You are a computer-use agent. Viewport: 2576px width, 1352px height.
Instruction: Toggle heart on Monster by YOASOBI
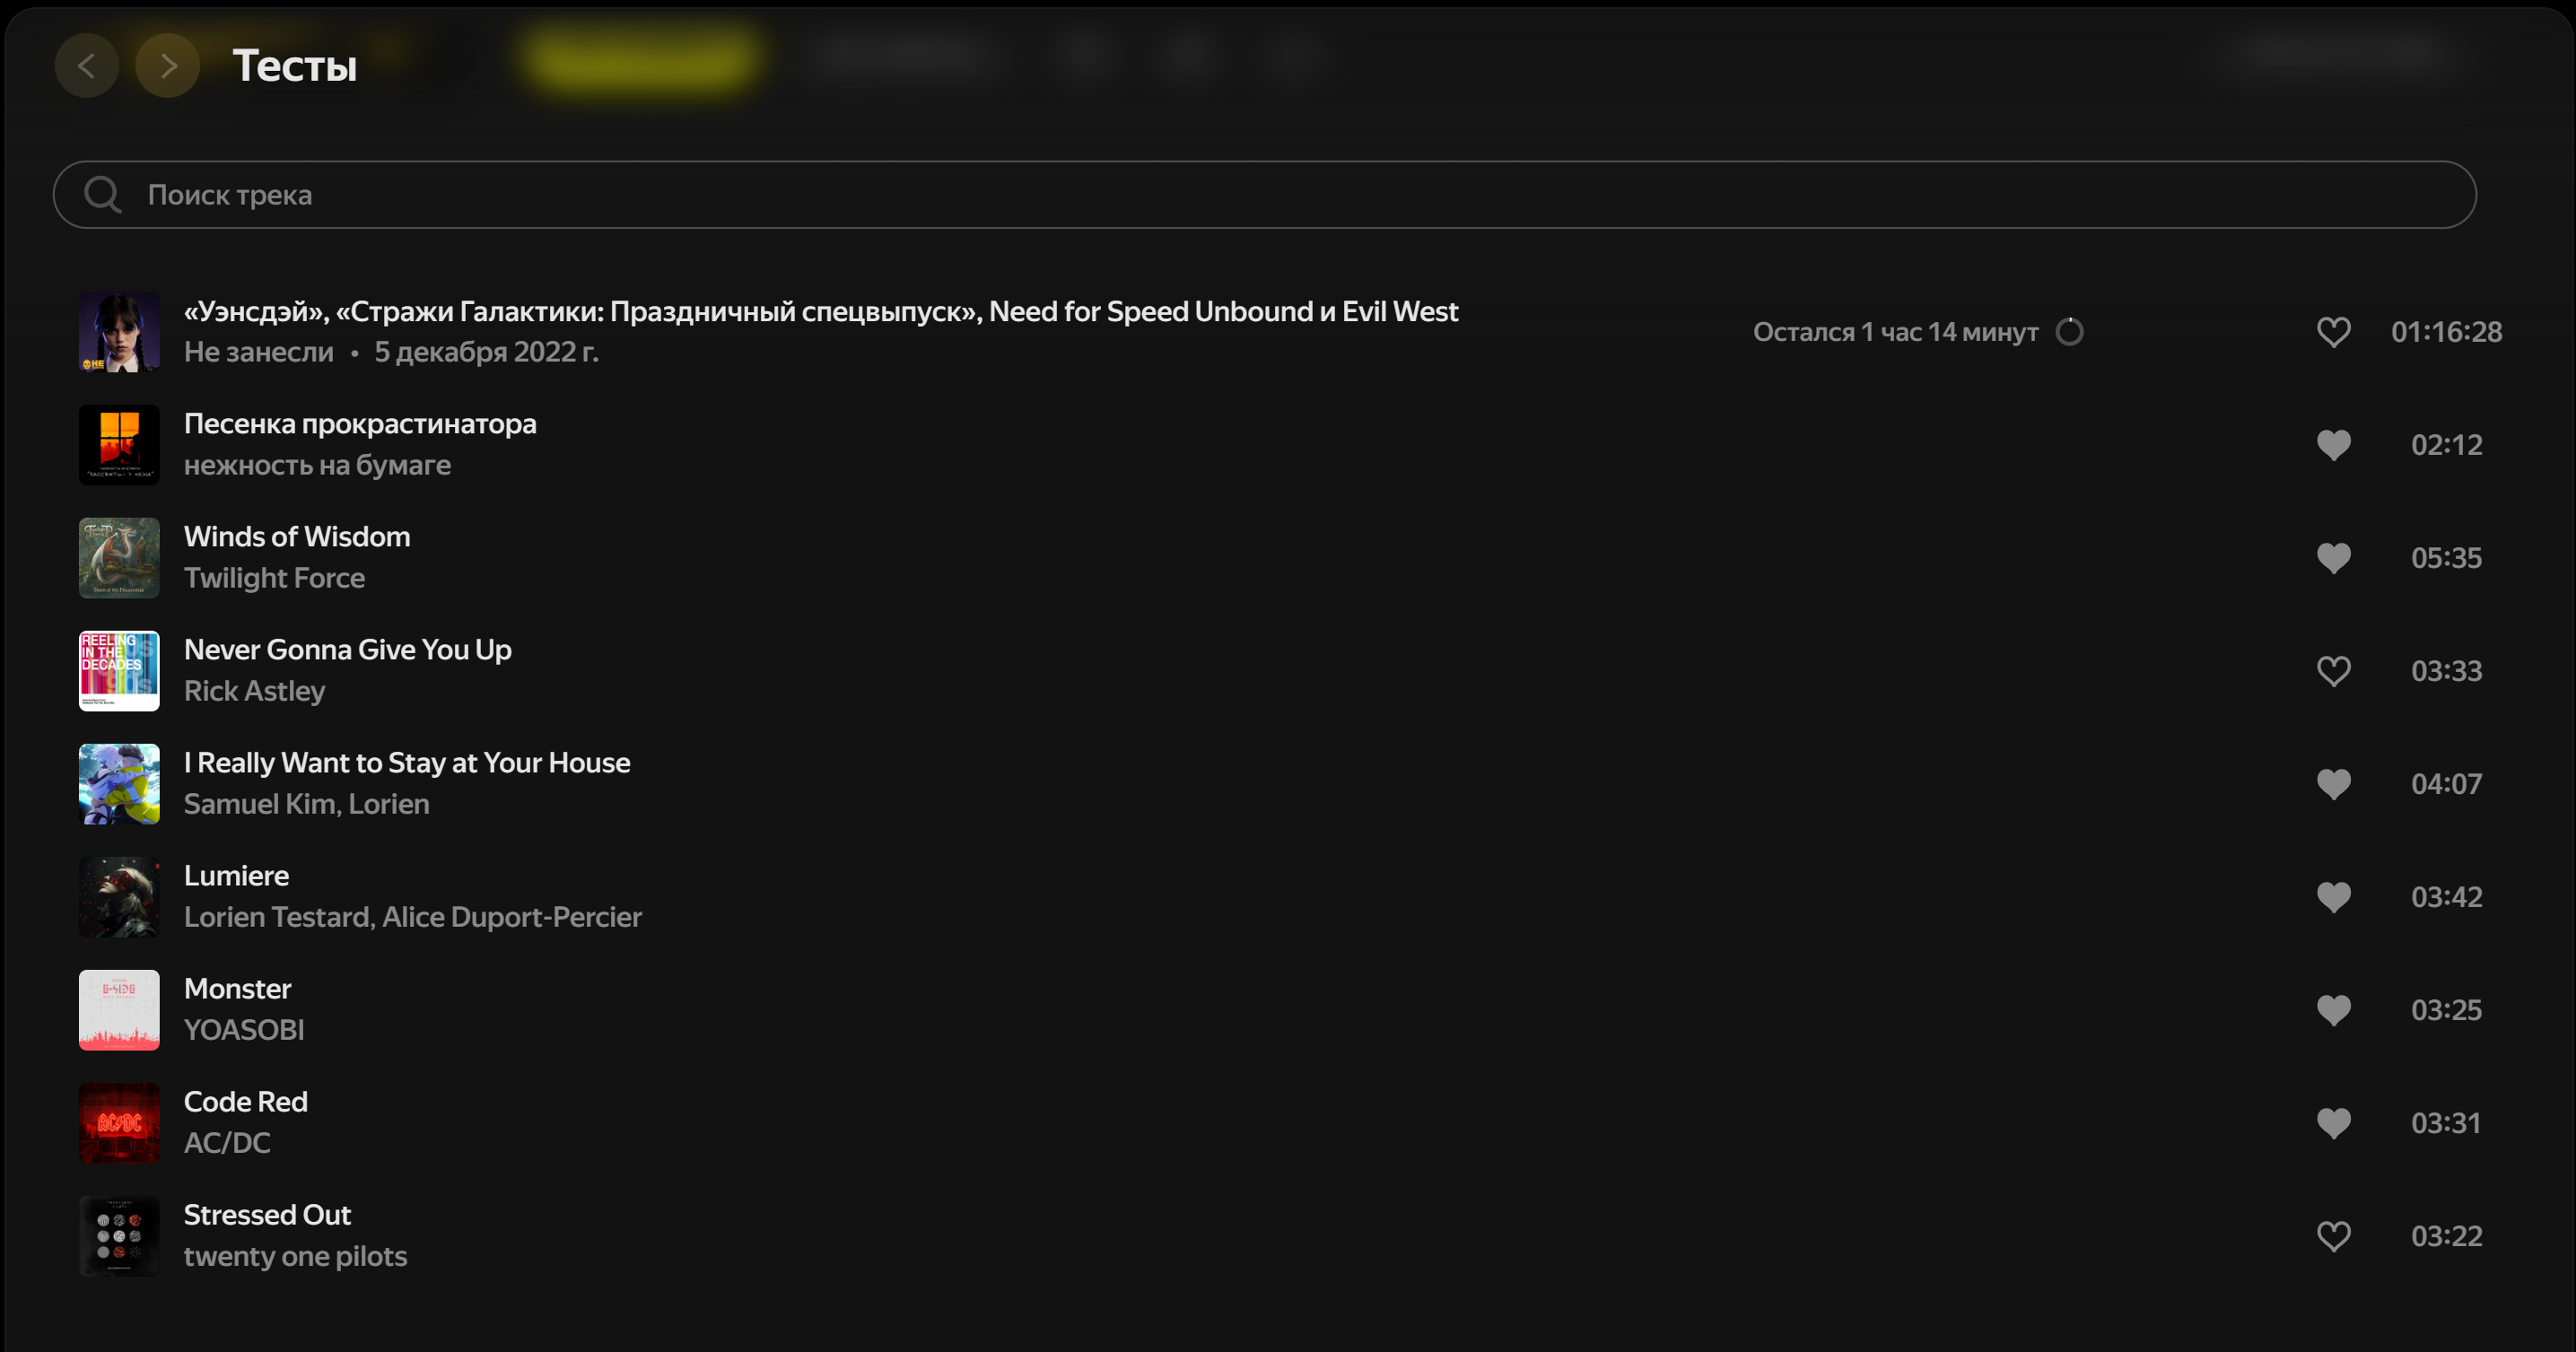[2333, 1010]
